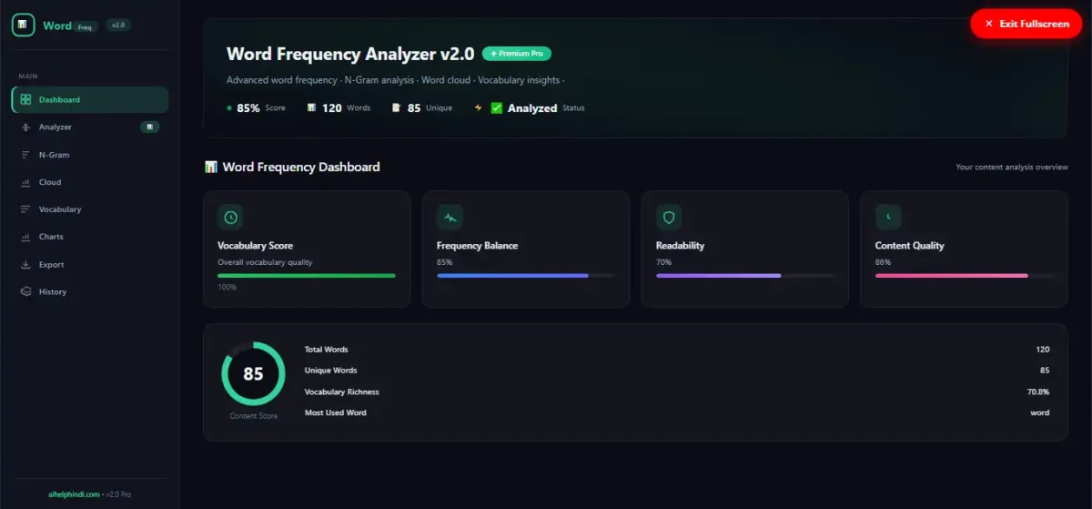Click the Readability purple progress bar
This screenshot has width=1092, height=509.
[x=745, y=275]
